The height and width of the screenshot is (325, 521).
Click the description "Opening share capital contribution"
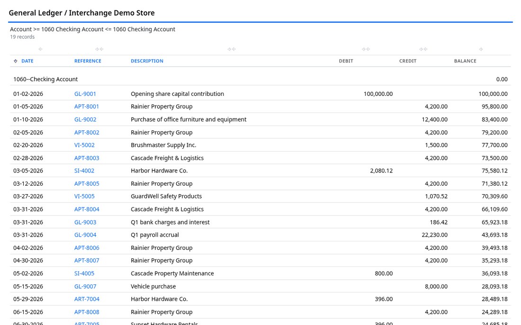[178, 94]
